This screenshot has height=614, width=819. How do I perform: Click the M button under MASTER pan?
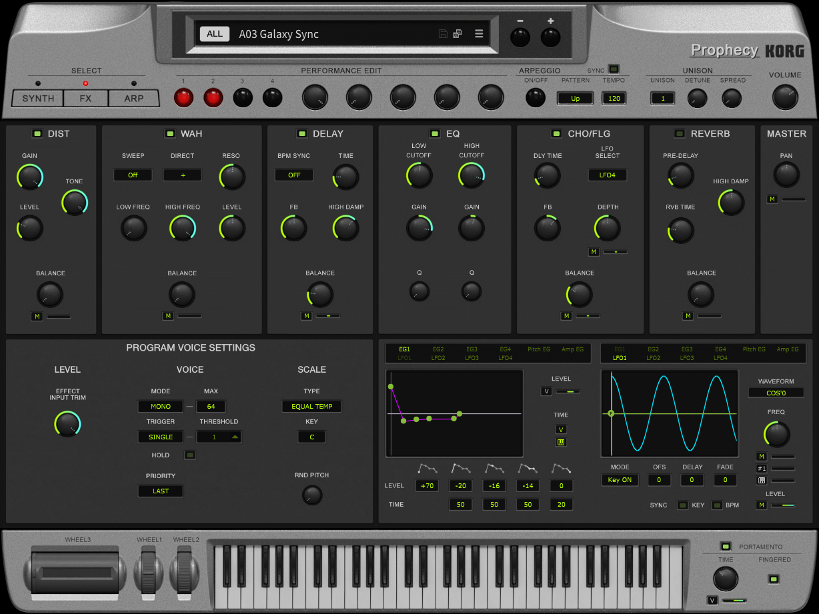[x=772, y=199]
